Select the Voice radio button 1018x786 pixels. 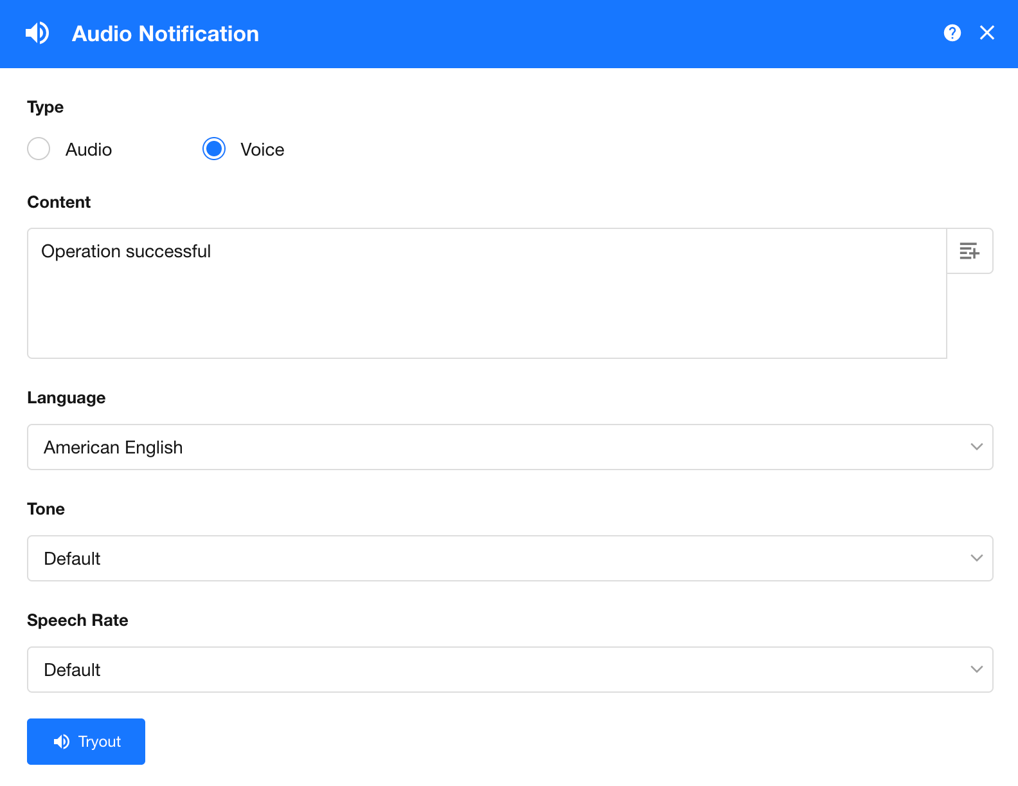point(214,149)
